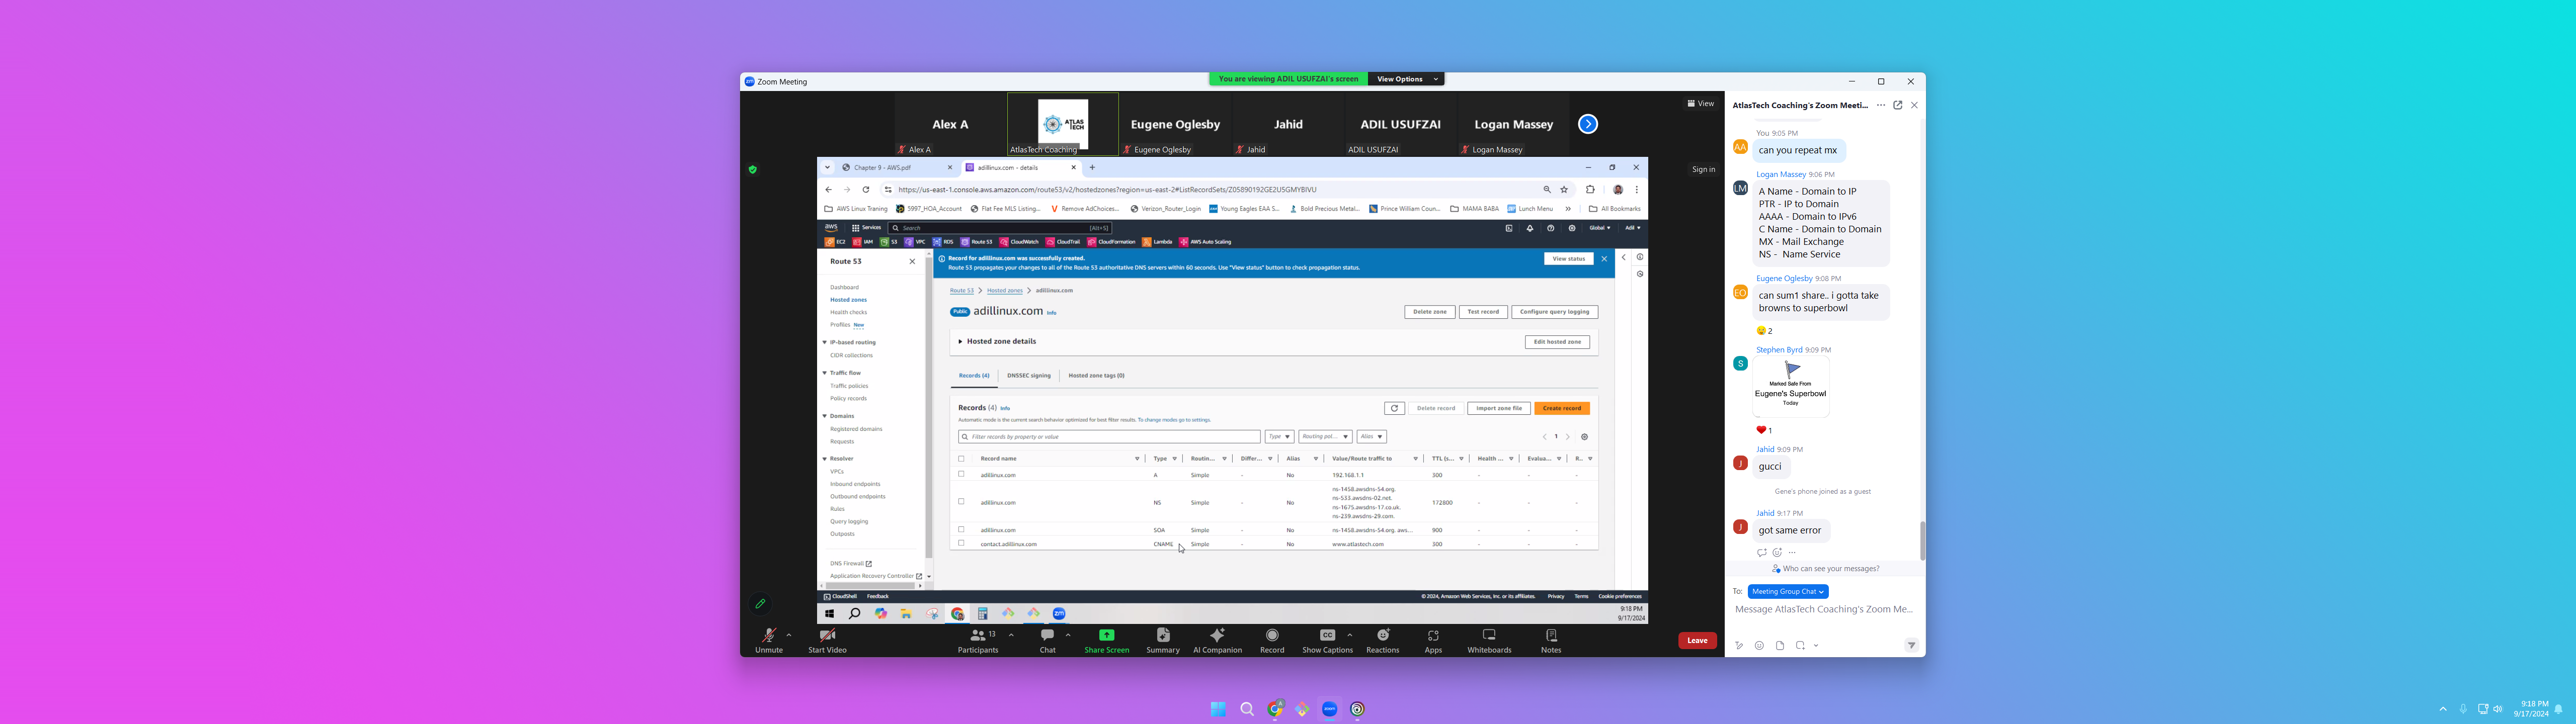The image size is (2576, 724).
Task: Click the encryption shield icon in meeting
Action: (x=753, y=170)
